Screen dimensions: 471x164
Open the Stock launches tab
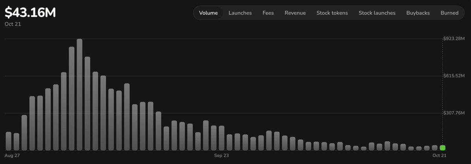click(377, 13)
